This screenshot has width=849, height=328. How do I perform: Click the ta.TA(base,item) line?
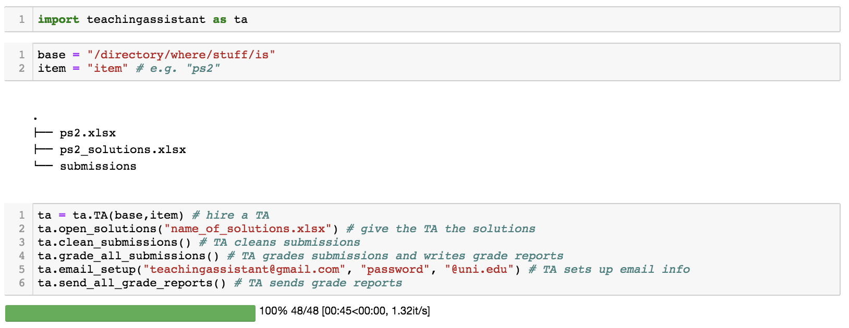click(153, 215)
